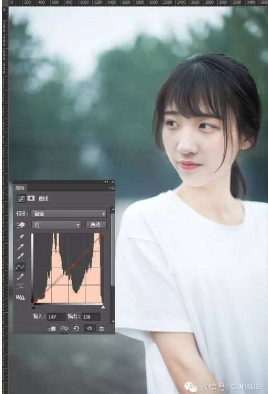Screen dimensions: 268x394
Task: Open the properties panel flyout menu
Action: (111, 188)
